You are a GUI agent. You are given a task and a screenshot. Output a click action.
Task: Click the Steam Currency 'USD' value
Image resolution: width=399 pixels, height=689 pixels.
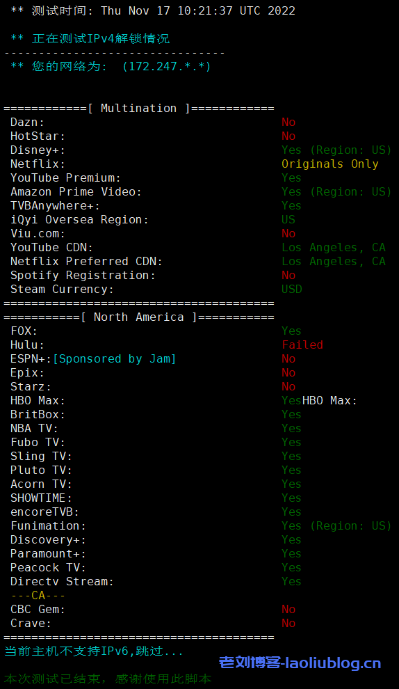coord(292,289)
